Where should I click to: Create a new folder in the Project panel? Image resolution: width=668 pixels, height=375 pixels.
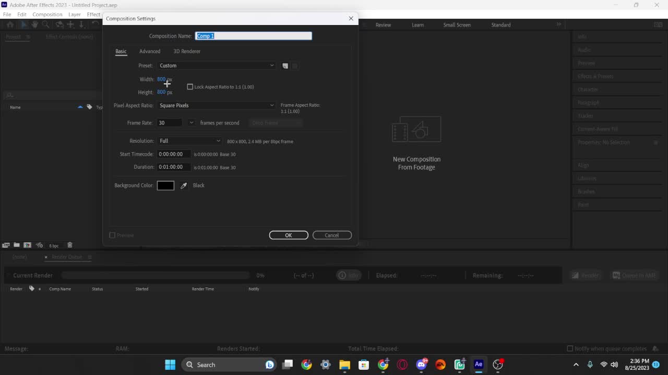click(17, 245)
